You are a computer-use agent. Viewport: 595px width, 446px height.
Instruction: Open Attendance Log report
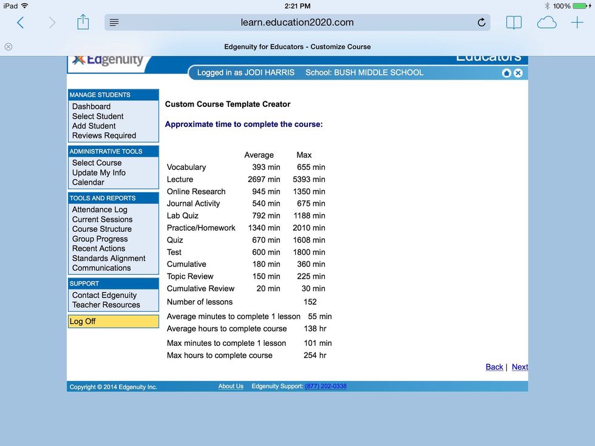pos(100,210)
